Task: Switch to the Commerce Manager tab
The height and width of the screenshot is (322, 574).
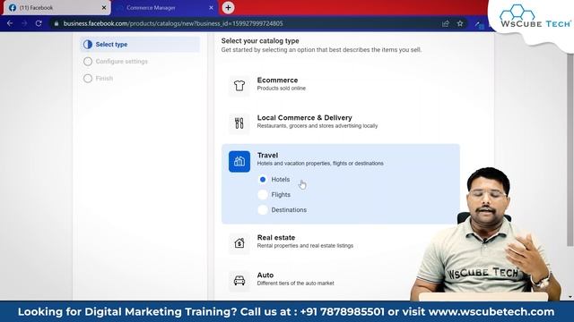Action: pos(165,8)
